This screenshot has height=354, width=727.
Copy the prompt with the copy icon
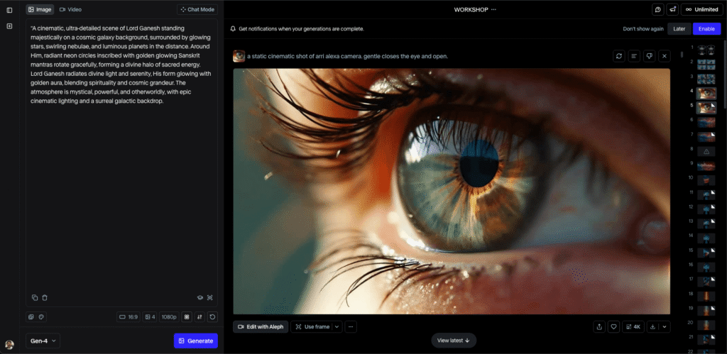point(35,298)
